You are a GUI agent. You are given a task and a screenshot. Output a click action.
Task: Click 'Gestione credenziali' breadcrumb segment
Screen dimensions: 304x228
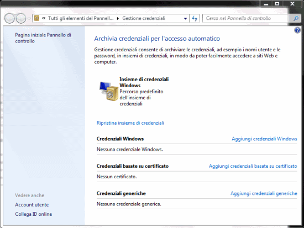pyautogui.click(x=144, y=18)
